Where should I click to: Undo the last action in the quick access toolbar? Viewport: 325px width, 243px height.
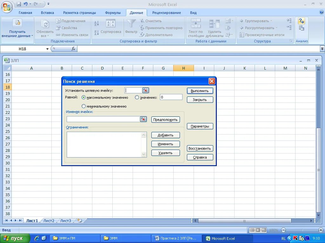[x=25, y=4]
